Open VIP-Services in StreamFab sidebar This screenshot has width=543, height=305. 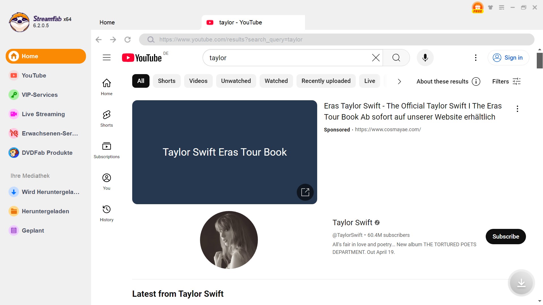tap(46, 95)
